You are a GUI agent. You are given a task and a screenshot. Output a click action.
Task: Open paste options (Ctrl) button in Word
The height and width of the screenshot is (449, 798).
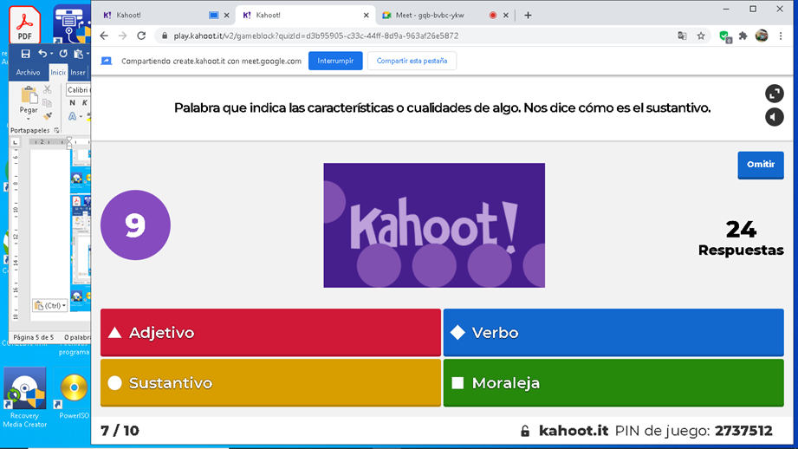point(50,305)
